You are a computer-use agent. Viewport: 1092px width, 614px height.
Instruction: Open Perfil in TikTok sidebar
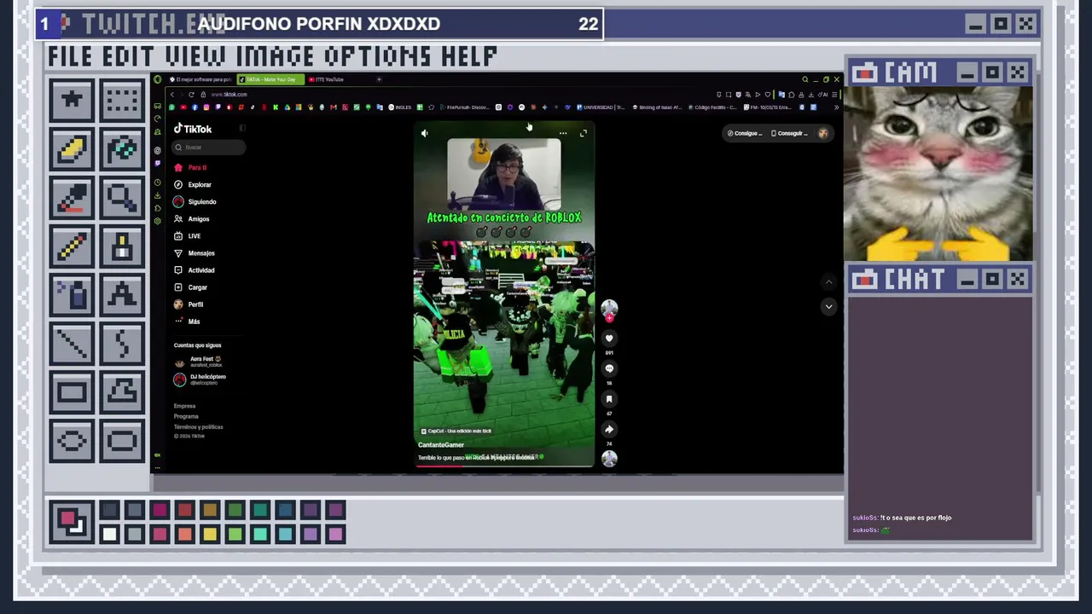point(189,304)
